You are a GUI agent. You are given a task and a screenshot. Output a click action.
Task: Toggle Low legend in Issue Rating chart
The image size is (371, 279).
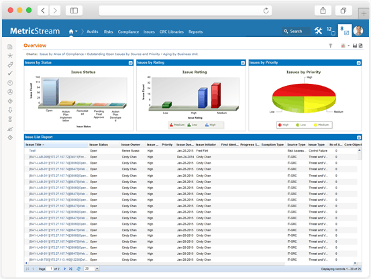193,125
